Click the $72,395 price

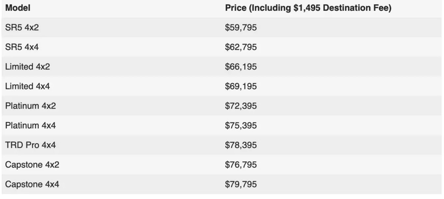point(241,106)
